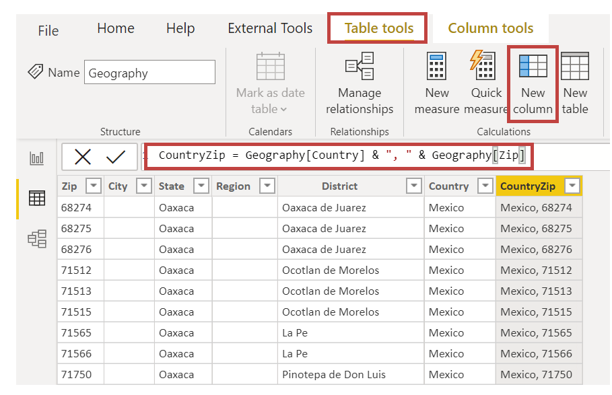Click the Zip cell 71512
612x395 pixels.
pos(81,270)
